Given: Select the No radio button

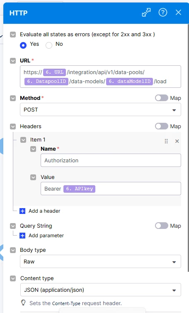Looking at the screenshot, I should [x=48, y=45].
